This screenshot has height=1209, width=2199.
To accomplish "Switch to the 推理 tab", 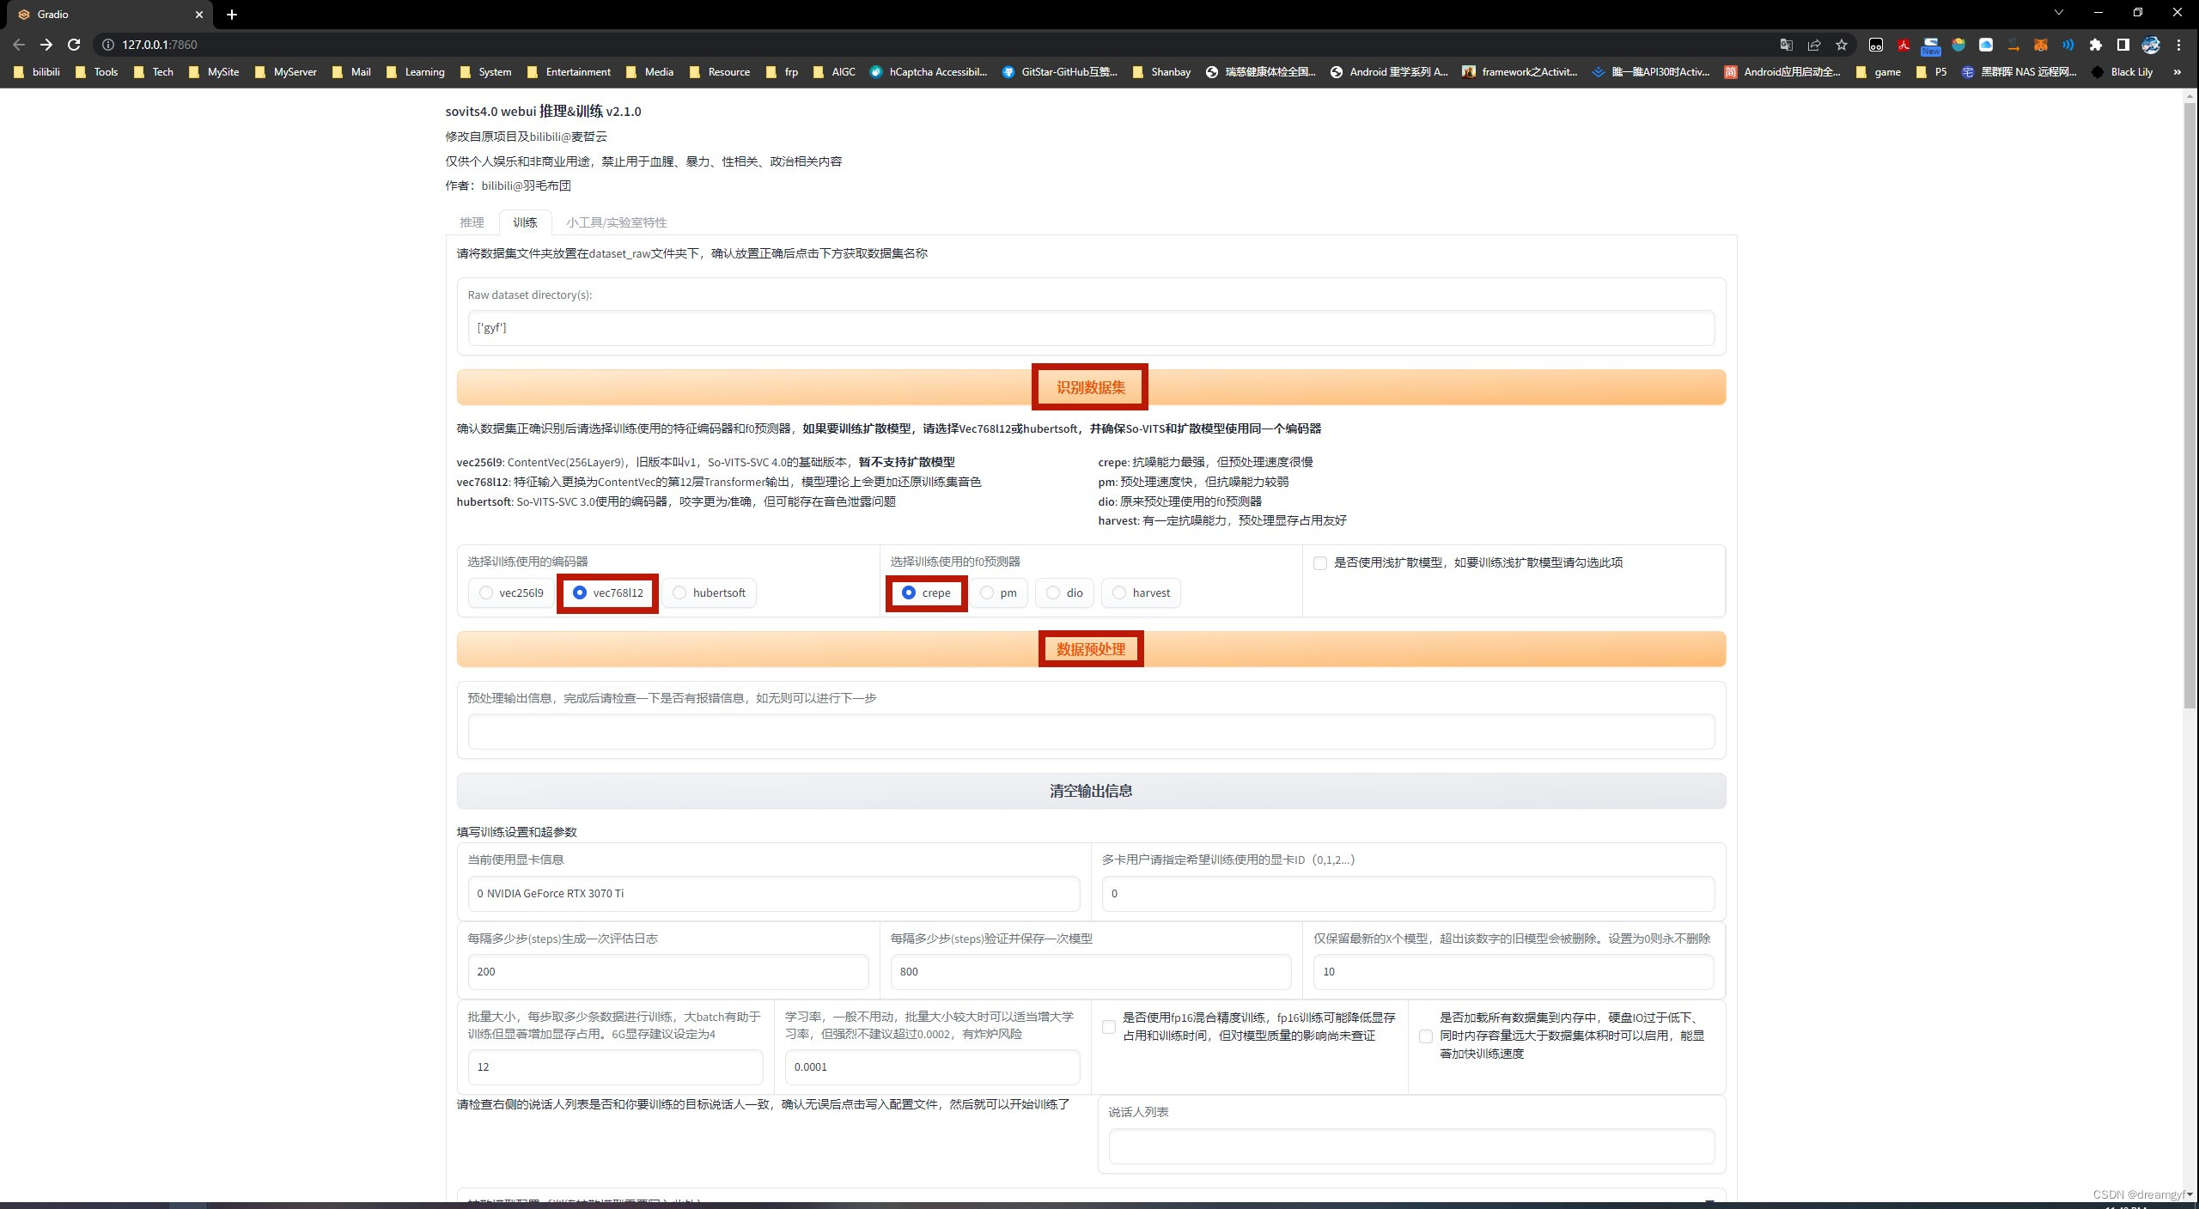I will 472,222.
